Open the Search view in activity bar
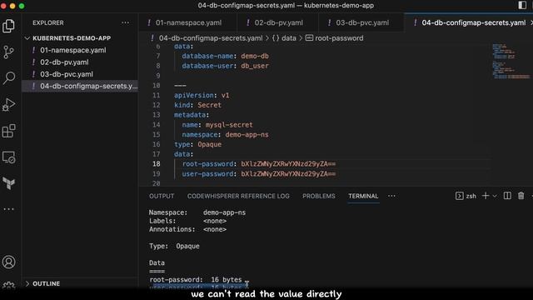Screen dimensions: 533x300 (x=9, y=78)
